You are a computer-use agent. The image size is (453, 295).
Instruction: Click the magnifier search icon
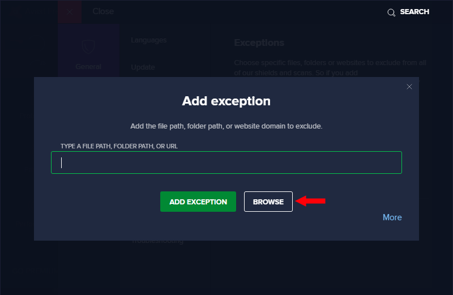[x=391, y=12]
